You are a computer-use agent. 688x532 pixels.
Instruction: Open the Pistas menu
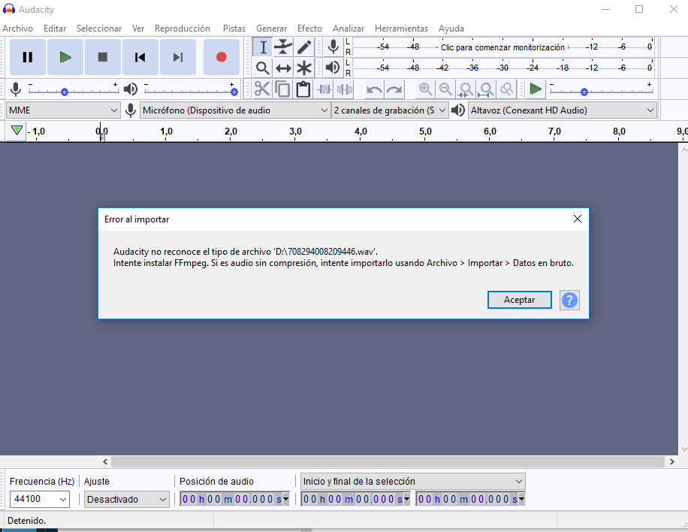[234, 29]
